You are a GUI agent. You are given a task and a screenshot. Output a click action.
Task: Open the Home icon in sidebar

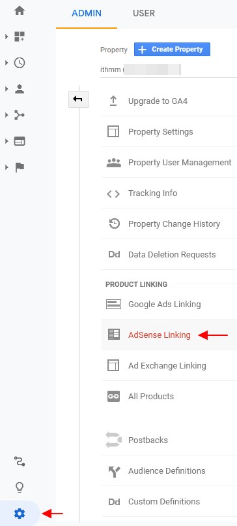click(x=20, y=10)
